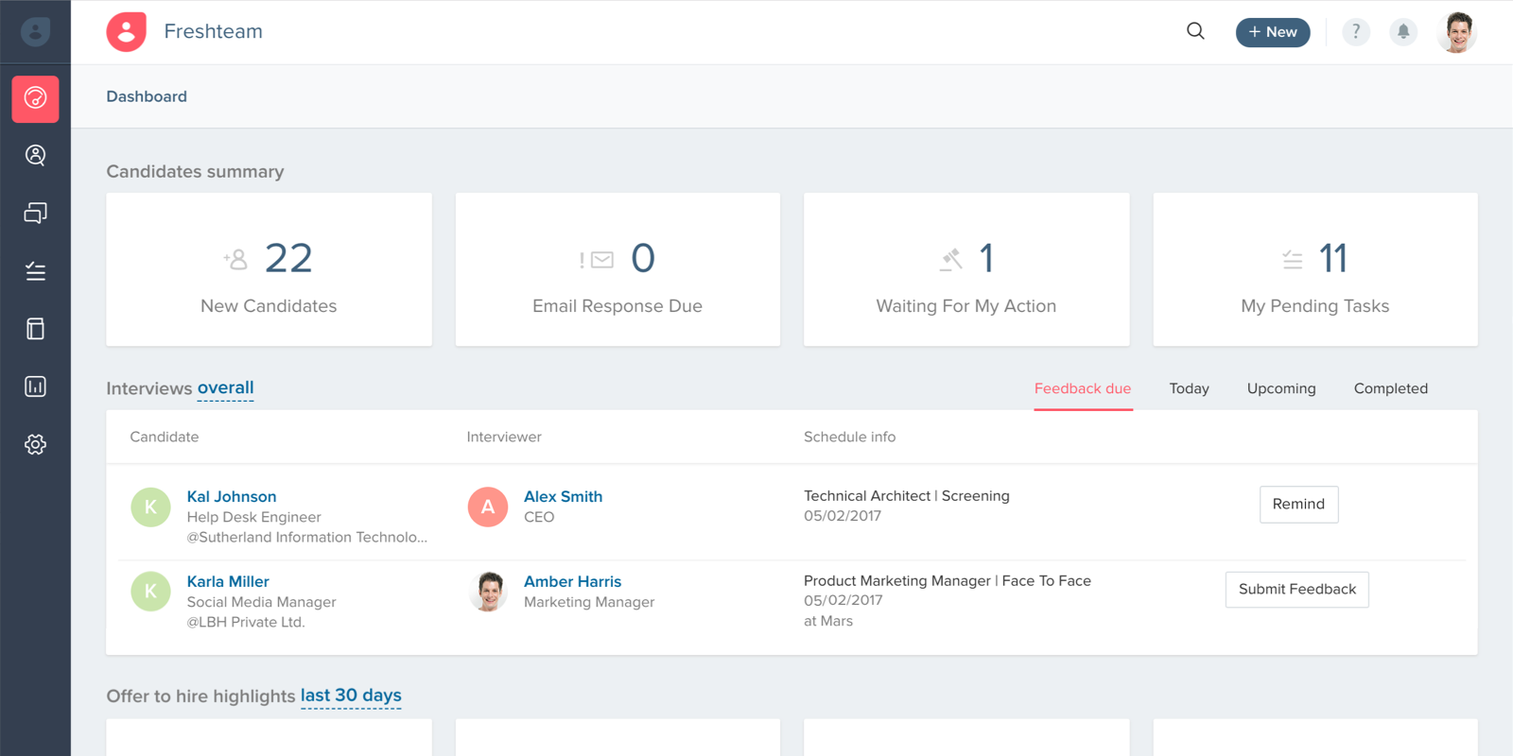Click Karla Miller's green K avatar

[x=150, y=592]
